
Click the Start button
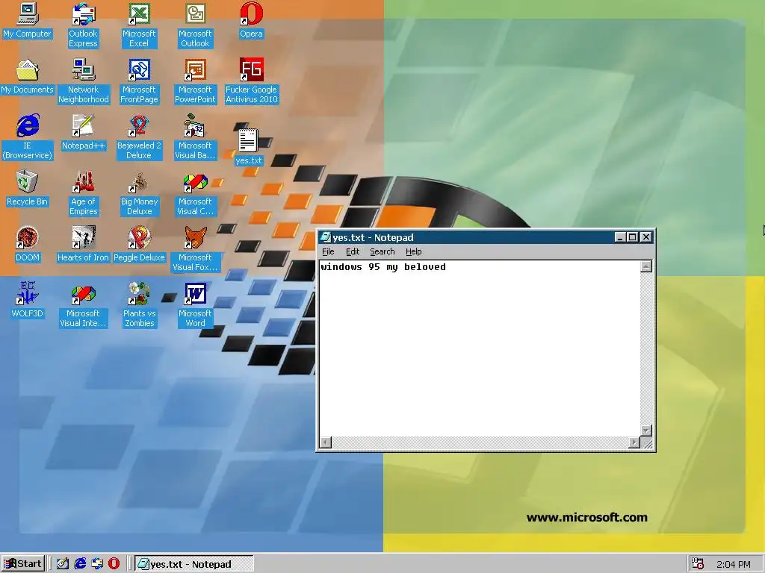[x=23, y=564]
